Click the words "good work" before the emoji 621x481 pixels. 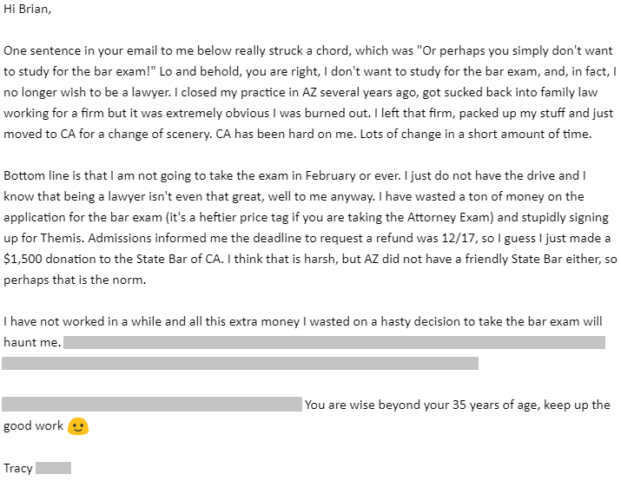[x=34, y=426]
